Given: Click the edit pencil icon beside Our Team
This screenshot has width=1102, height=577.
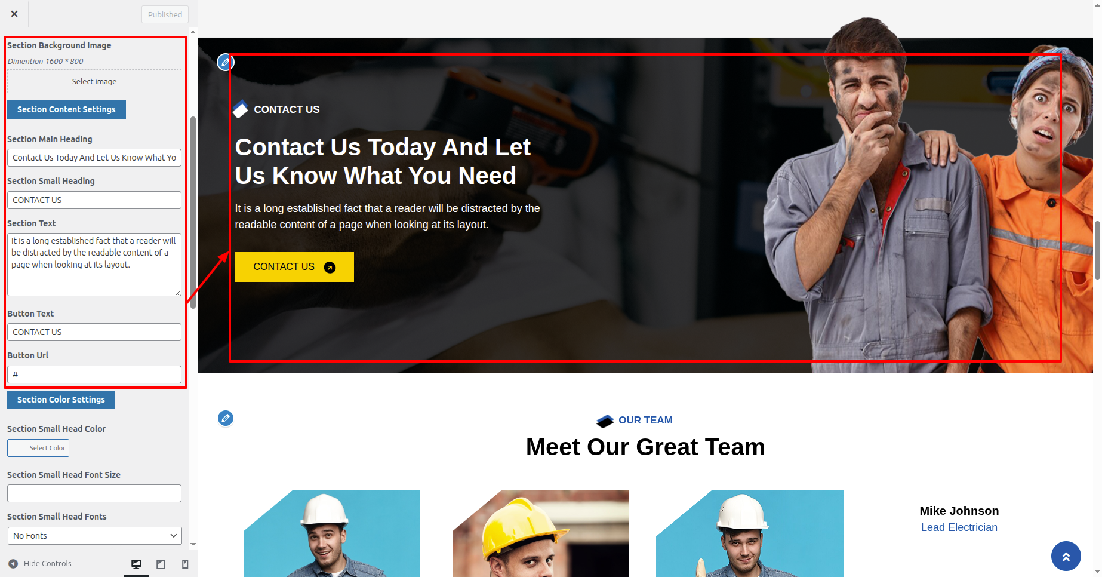Looking at the screenshot, I should click(226, 418).
